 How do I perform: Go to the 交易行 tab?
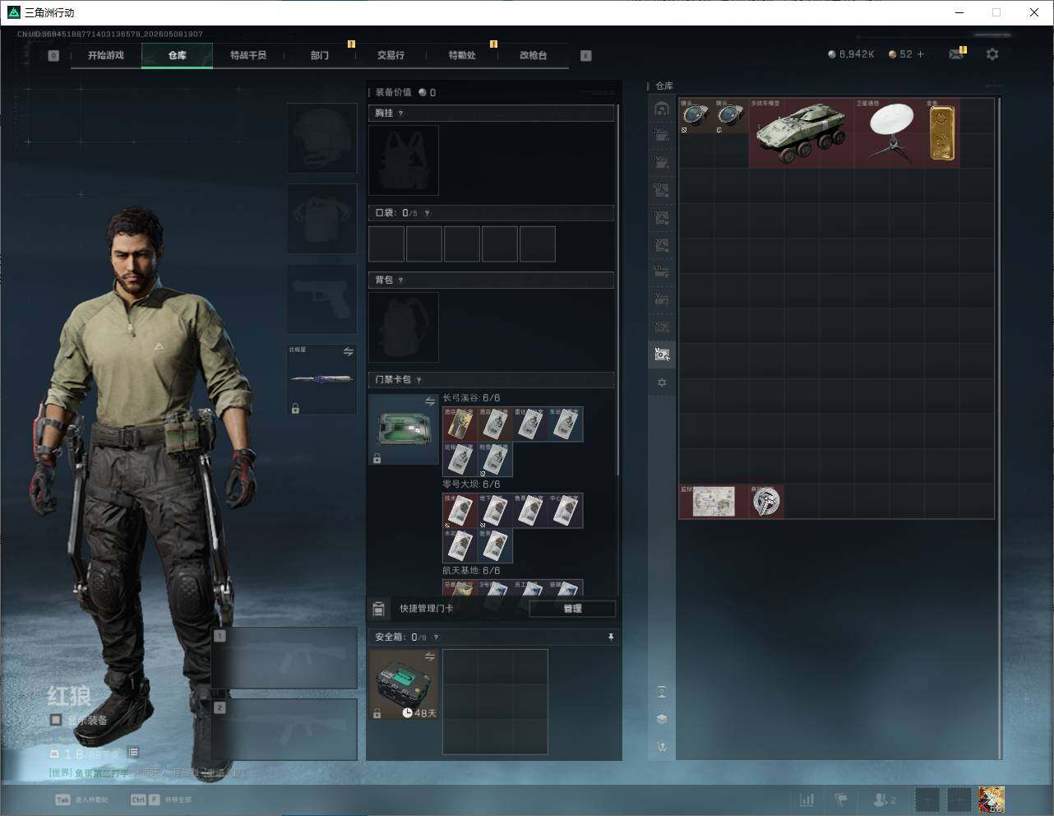pos(391,55)
